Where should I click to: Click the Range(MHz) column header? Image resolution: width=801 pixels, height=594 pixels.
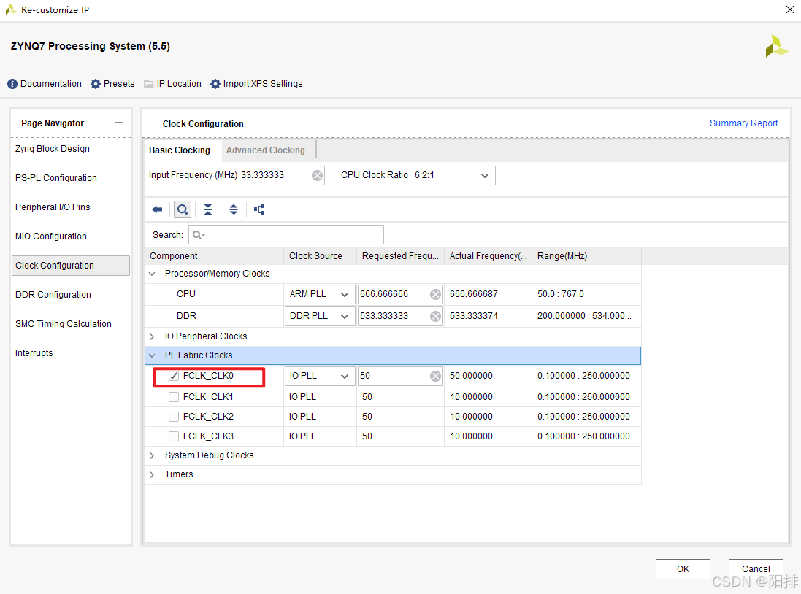coord(586,256)
